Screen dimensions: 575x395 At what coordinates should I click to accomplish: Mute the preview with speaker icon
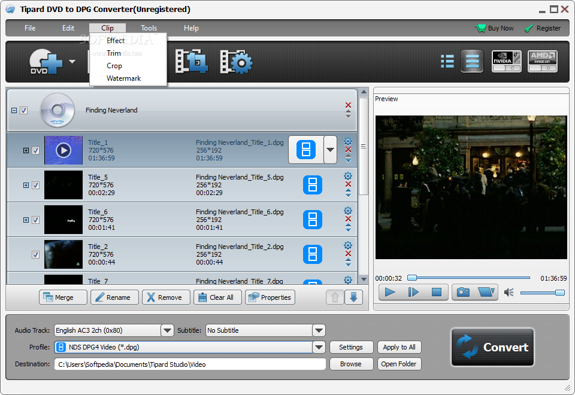point(509,293)
